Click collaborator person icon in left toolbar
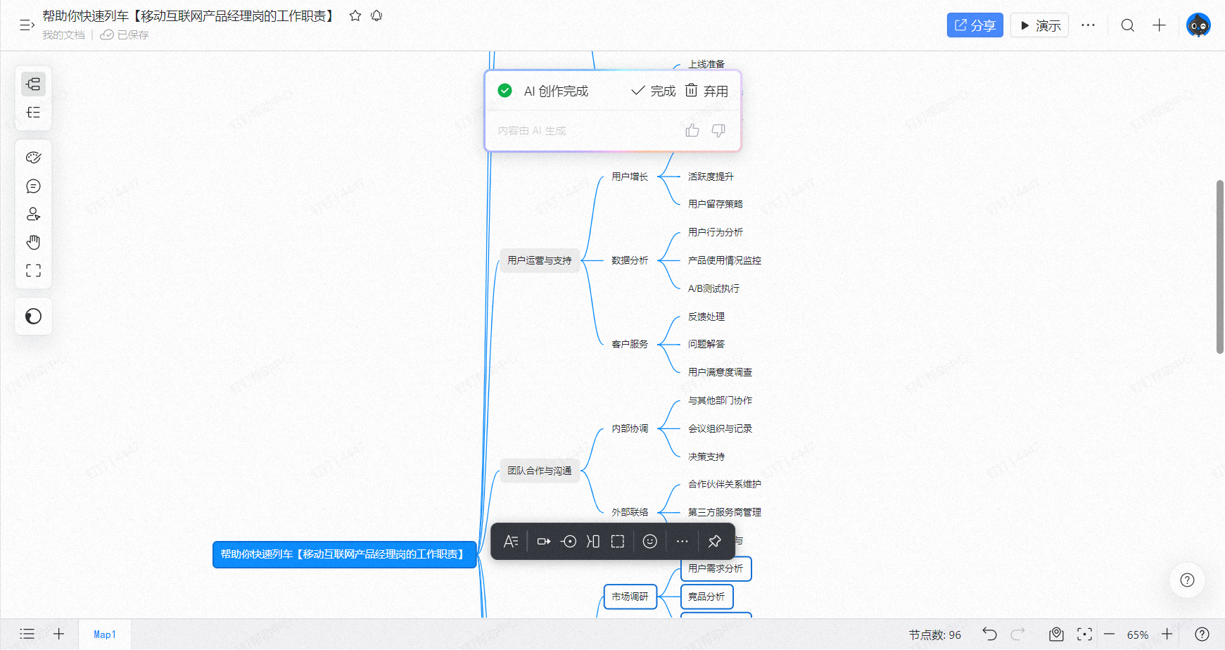The image size is (1225, 650). (x=33, y=214)
